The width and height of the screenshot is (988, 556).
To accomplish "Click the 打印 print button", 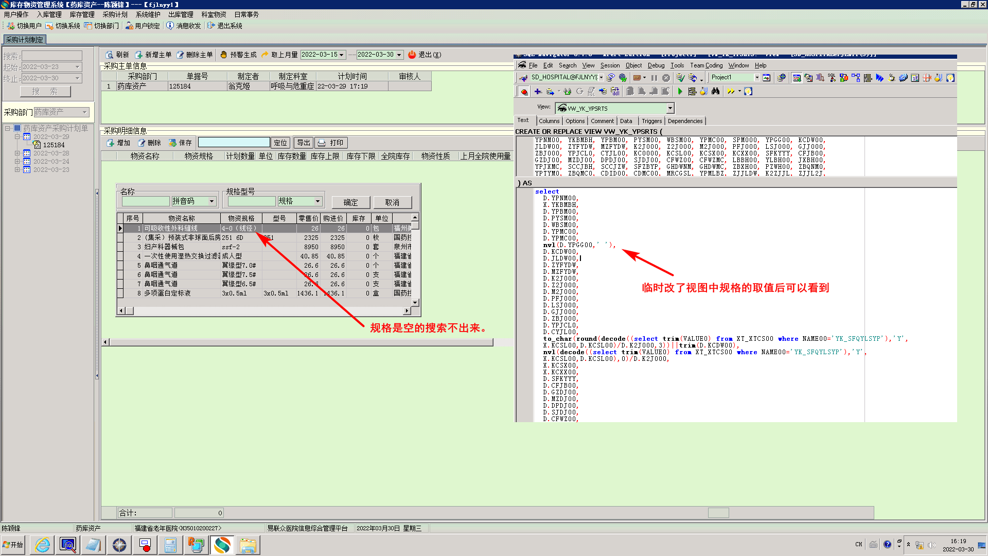I will pyautogui.click(x=331, y=143).
